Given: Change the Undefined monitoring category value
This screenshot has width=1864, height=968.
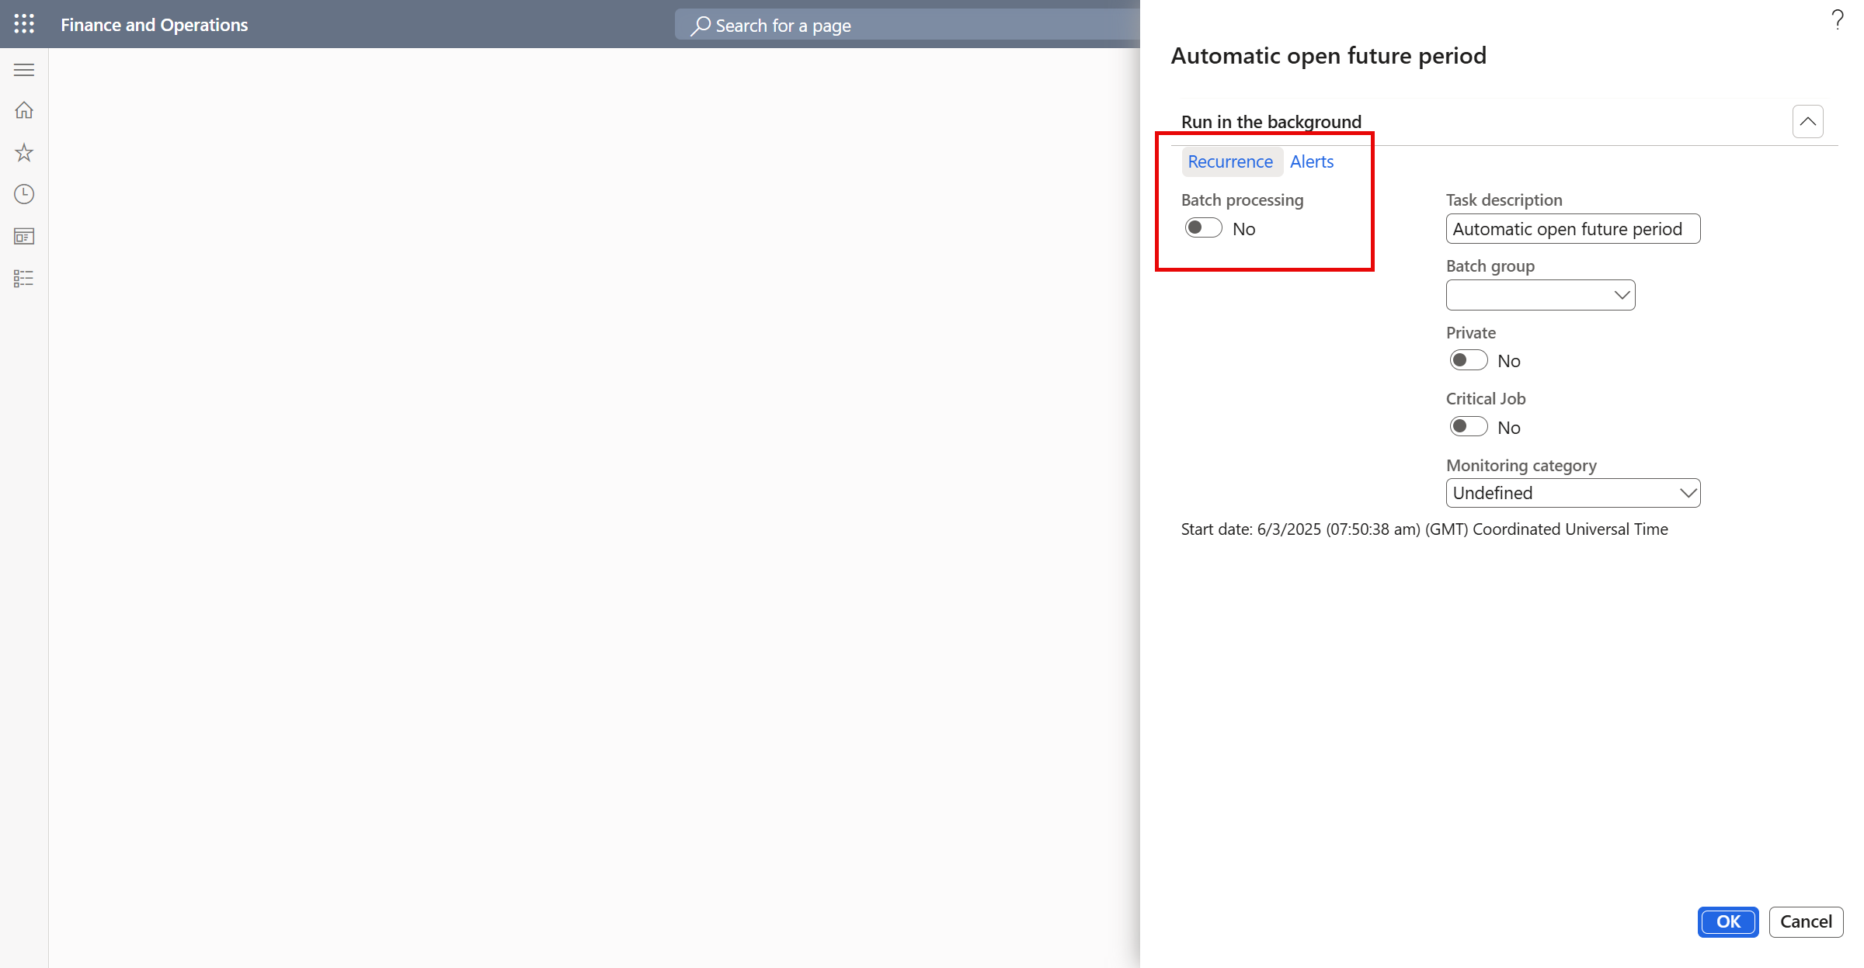Looking at the screenshot, I should (1573, 492).
